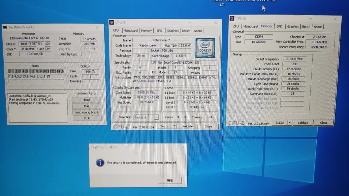Click the Threads value 24
This screenshot has width=349, height=196.
pos(210,117)
